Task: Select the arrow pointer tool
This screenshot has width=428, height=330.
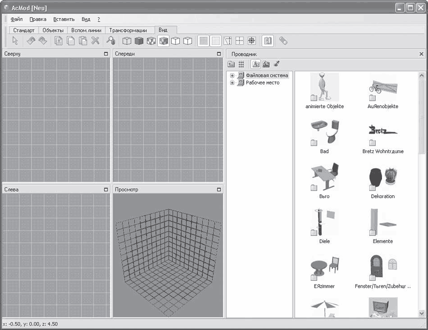Action: coord(16,41)
